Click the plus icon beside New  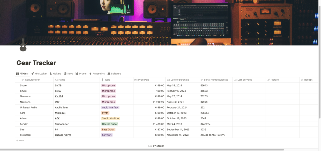(17, 140)
